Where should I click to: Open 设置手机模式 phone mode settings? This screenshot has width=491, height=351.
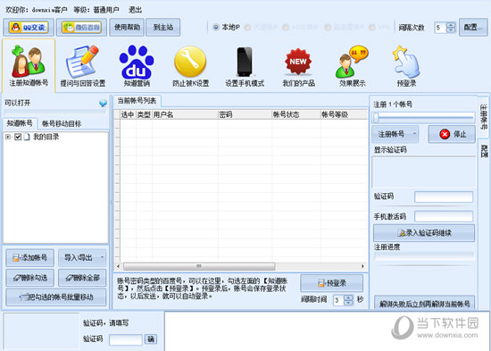pyautogui.click(x=245, y=66)
